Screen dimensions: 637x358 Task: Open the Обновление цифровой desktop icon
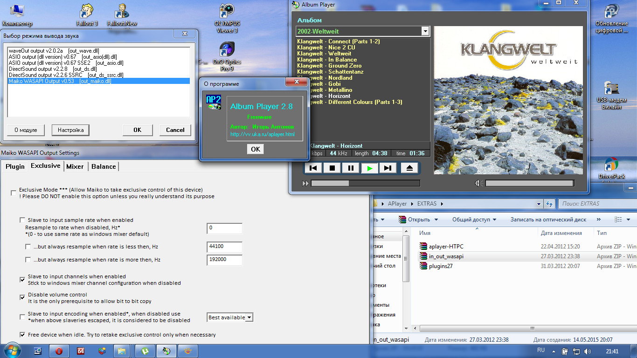(611, 18)
